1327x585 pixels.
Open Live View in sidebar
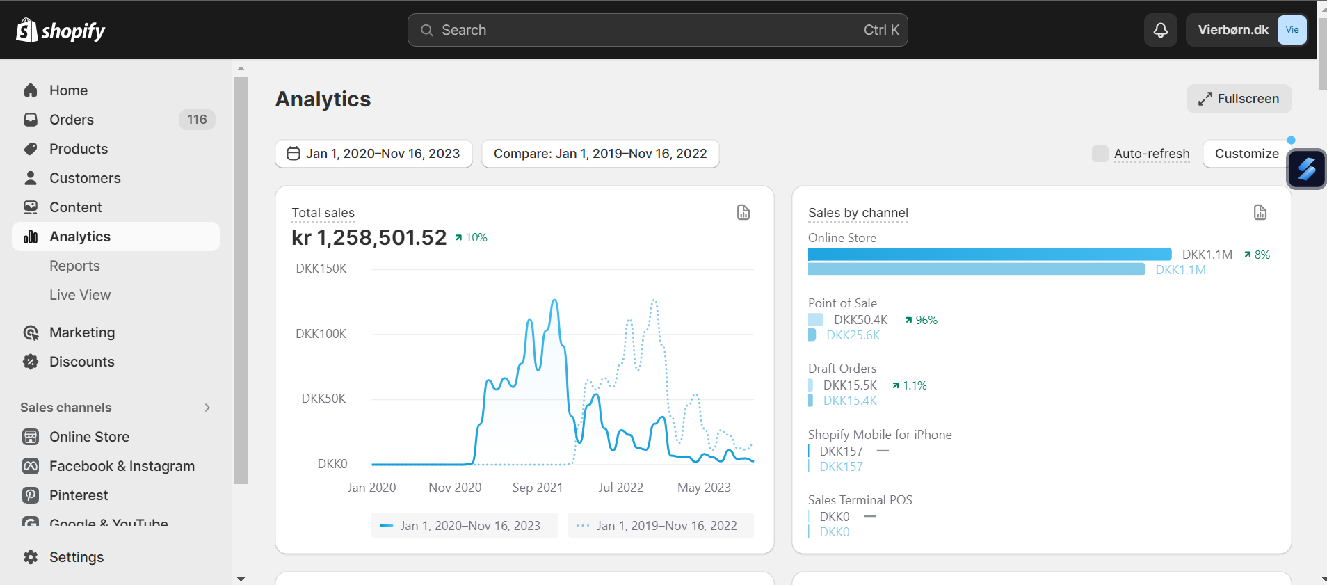click(80, 295)
